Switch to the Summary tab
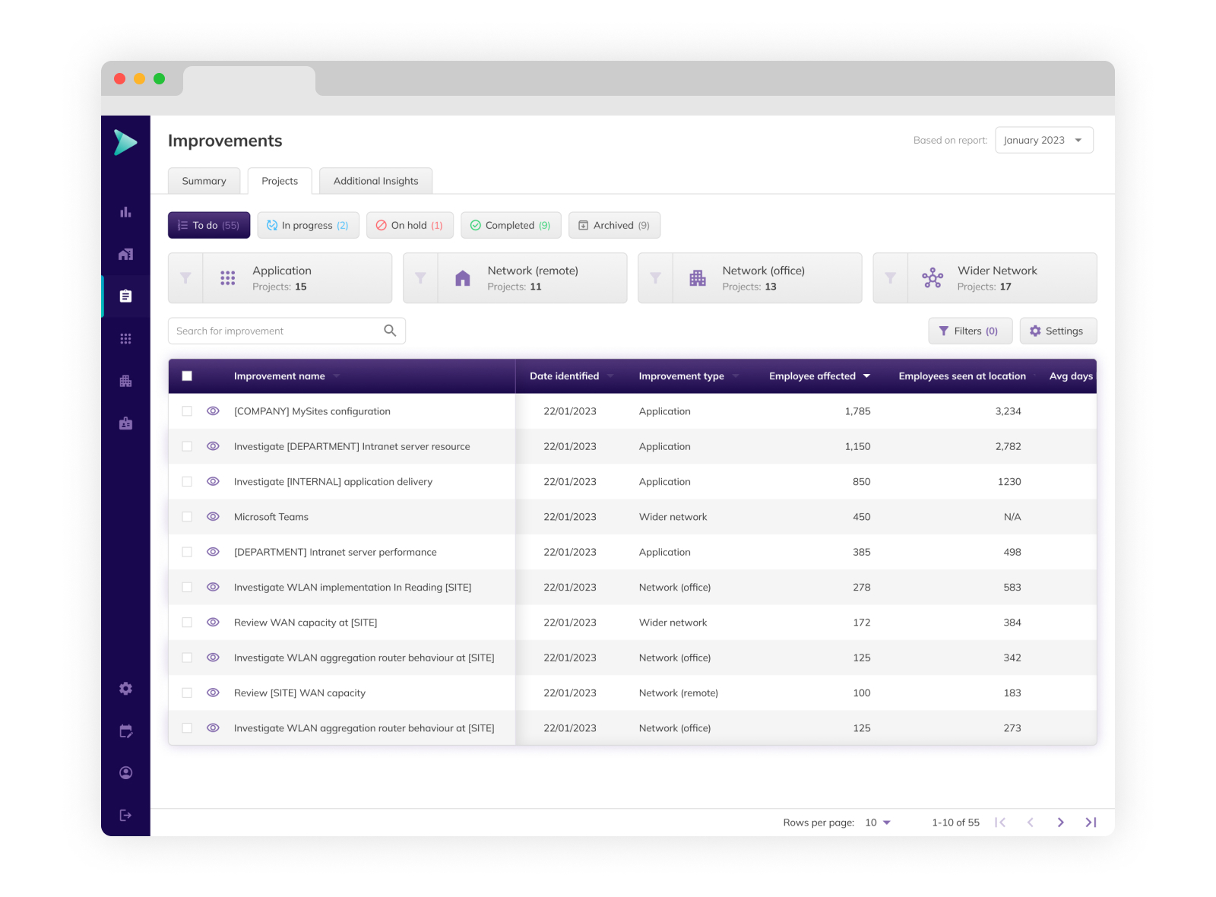 (204, 181)
